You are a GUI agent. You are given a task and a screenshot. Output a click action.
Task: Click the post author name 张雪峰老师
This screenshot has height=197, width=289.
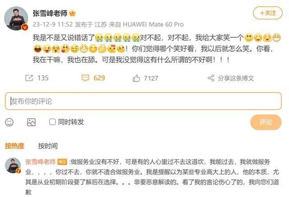[50, 14]
